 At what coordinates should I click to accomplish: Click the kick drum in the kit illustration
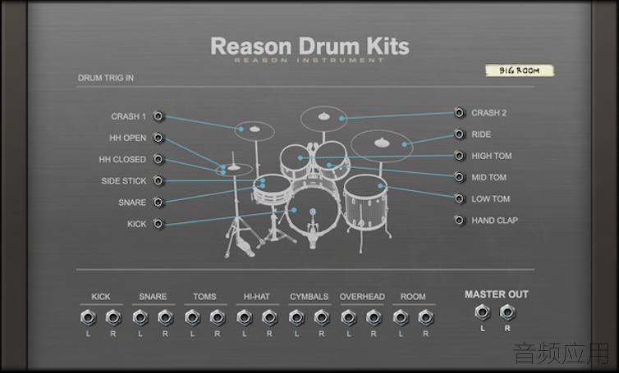click(313, 211)
